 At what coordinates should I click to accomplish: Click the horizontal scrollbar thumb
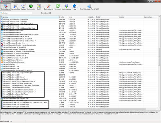click(x=74, y=109)
